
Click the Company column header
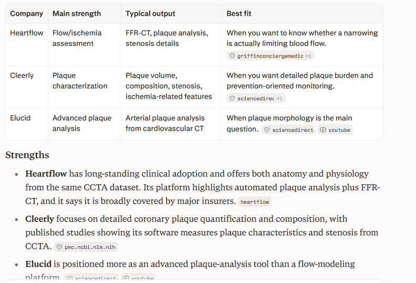(x=27, y=14)
